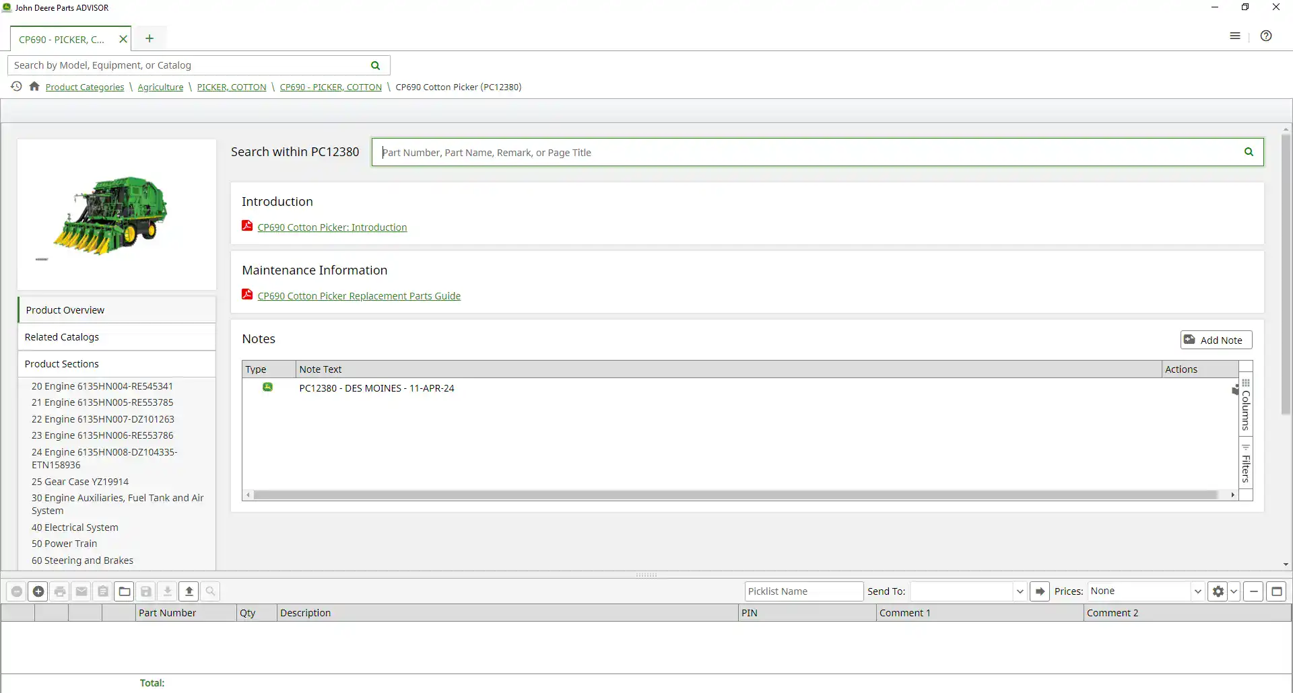The height and width of the screenshot is (693, 1293).
Task: Click the save picklist floppy icon
Action: pos(146,591)
